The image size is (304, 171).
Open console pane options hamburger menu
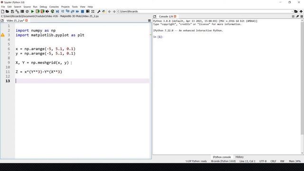(302, 17)
